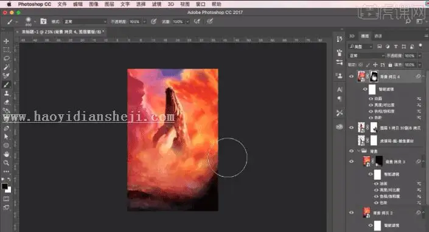The width and height of the screenshot is (429, 232).
Task: Hide layer 图层 1 拷贝 32副本
Action: 352,128
